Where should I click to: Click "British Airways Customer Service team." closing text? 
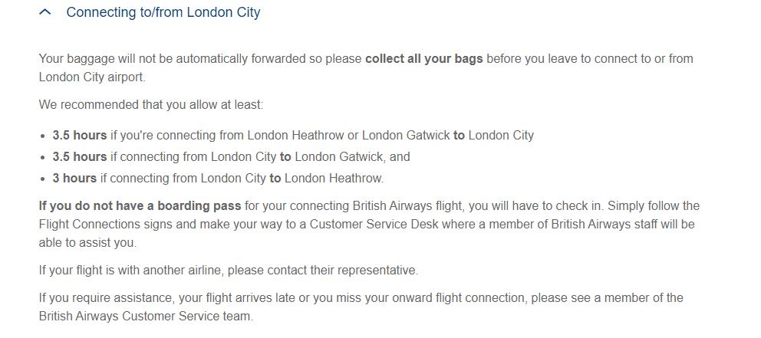[x=146, y=317]
